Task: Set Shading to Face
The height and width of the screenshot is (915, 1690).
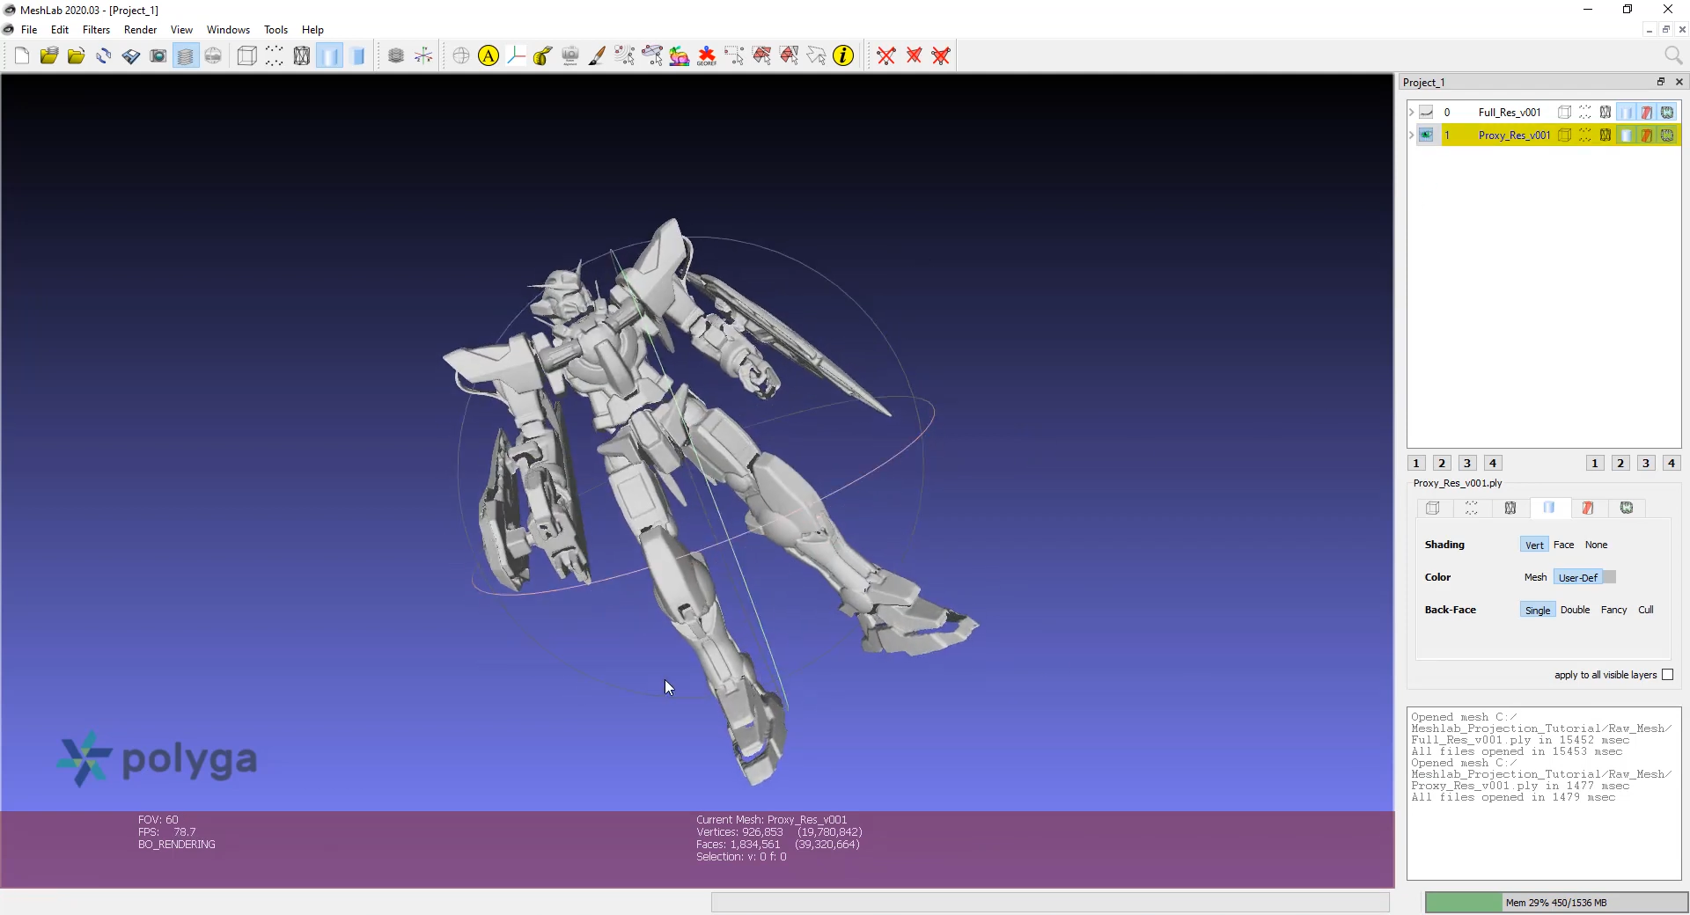Action: click(1563, 545)
